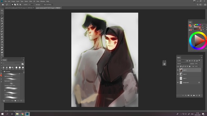Show Layer 1 using its visibility box
Screen dimensions: 207x116
[x=178, y=78]
